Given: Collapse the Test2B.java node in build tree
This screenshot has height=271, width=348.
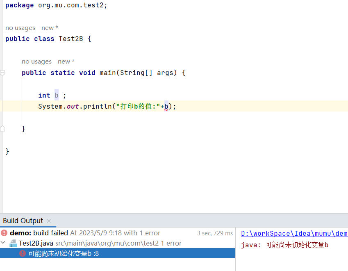Looking at the screenshot, I should [4, 243].
